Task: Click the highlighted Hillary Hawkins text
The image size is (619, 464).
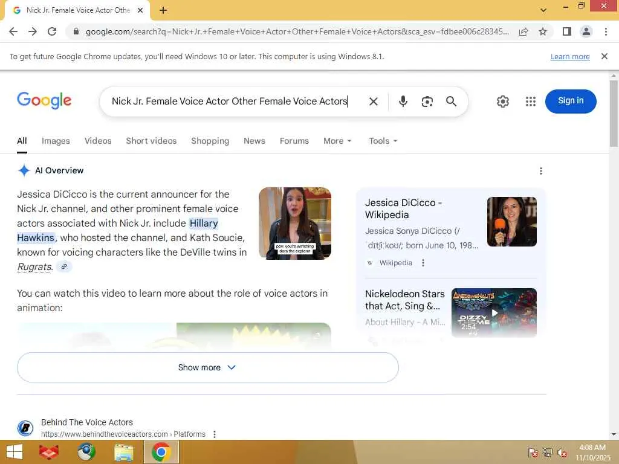Action: click(204, 224)
